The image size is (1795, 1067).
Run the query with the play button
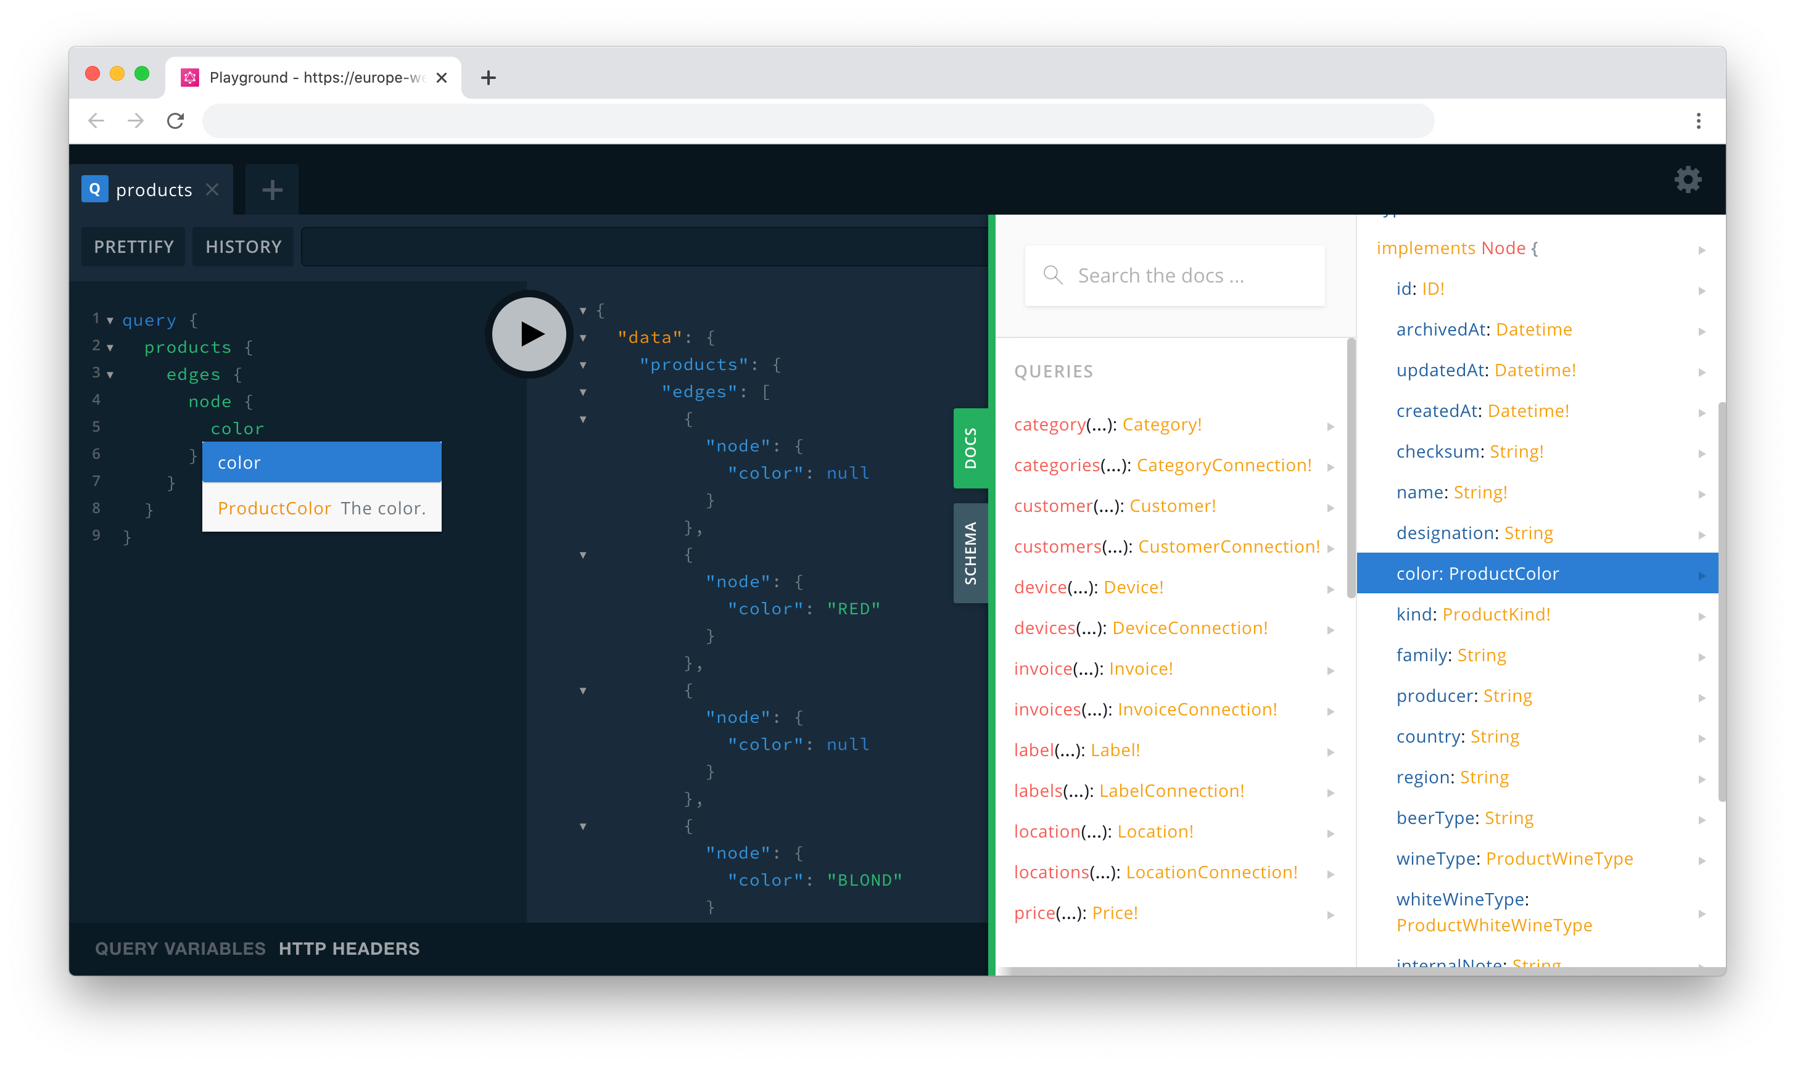pyautogui.click(x=529, y=334)
